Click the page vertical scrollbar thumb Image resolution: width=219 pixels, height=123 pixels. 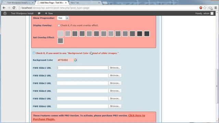click(x=217, y=86)
